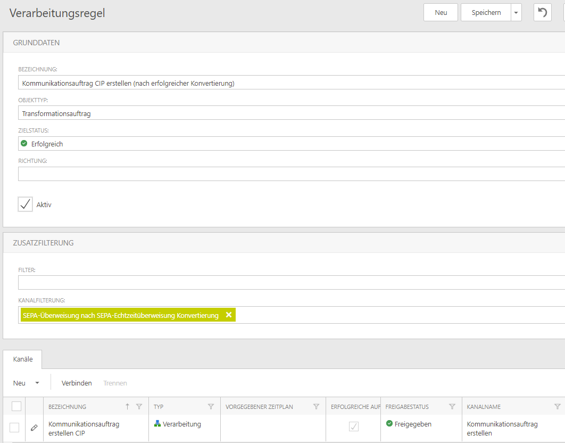
Task: Click filter icon in Typ column header
Action: point(211,407)
